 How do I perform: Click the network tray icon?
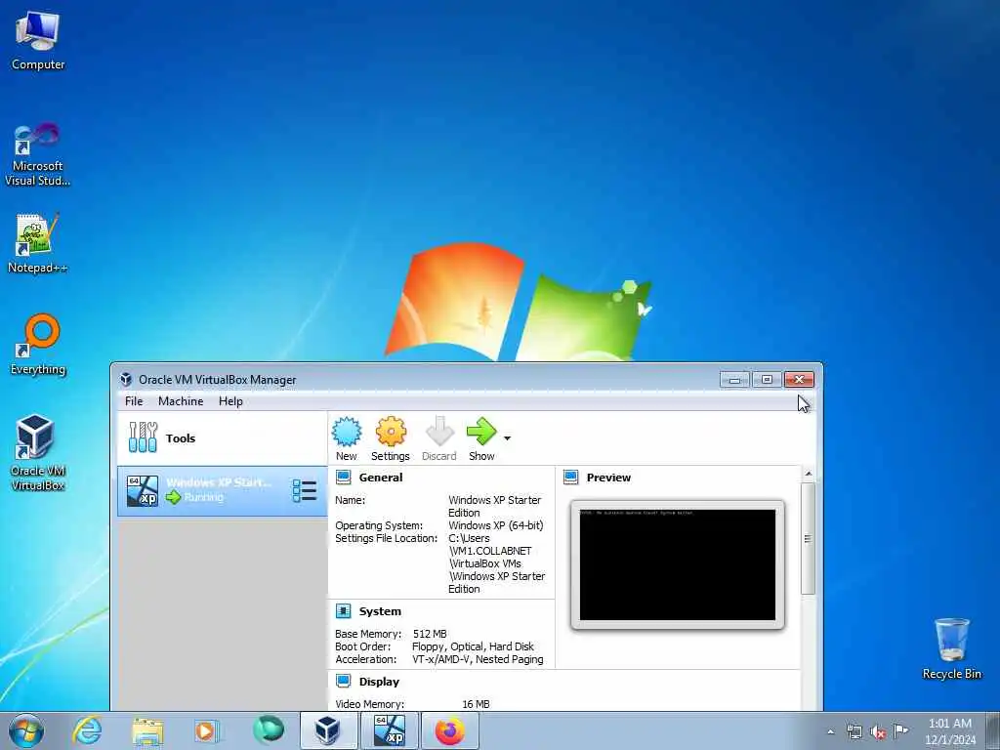click(x=854, y=731)
